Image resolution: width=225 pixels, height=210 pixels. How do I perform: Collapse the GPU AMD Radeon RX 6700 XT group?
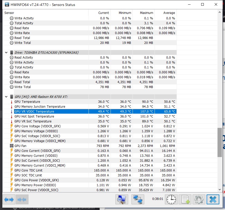point(6,97)
